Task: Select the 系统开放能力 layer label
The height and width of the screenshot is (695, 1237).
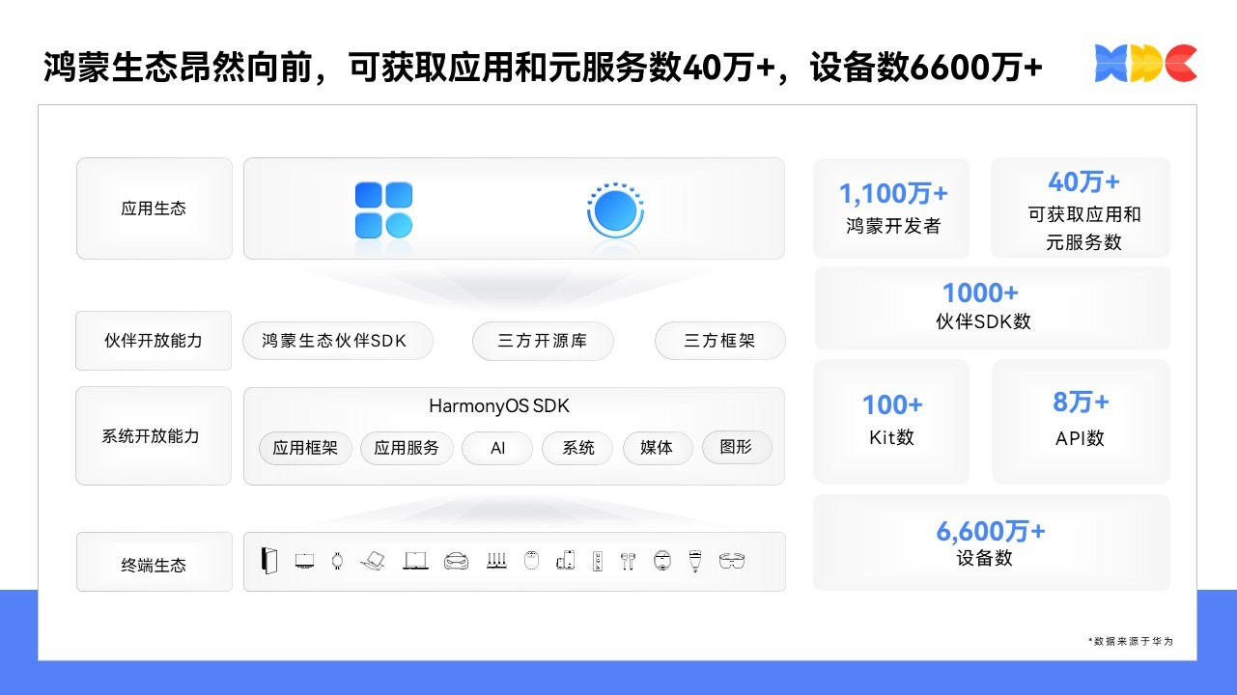Action: click(154, 436)
